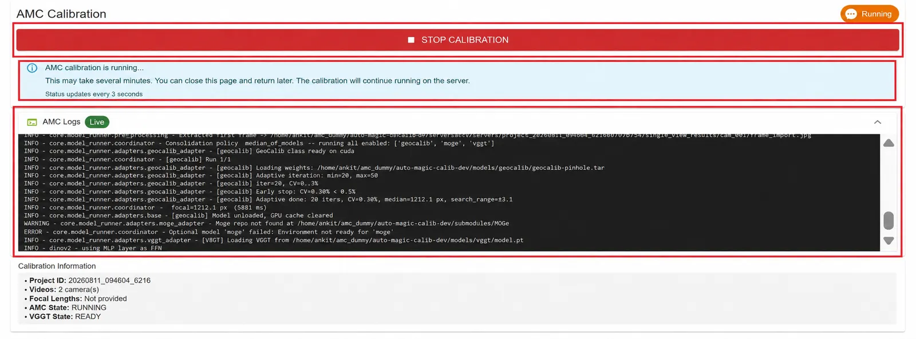916x339 pixels.
Task: Click the '[geocalib] Run 1/1' log line
Action: 127,159
